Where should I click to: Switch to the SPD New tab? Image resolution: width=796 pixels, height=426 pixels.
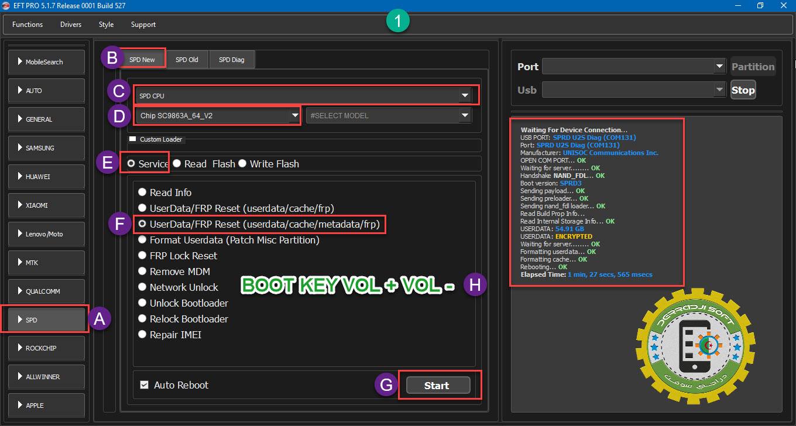142,60
